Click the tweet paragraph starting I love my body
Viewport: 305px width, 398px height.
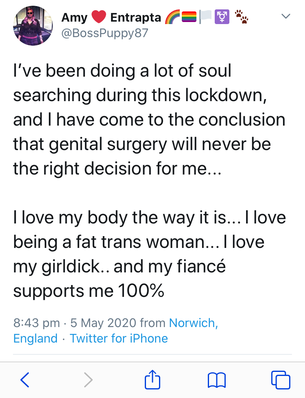pyautogui.click(x=149, y=254)
